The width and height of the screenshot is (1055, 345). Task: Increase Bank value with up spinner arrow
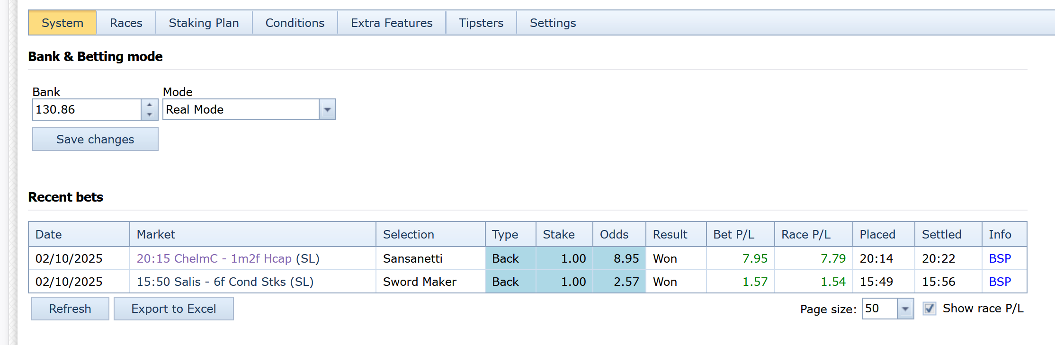coord(149,105)
